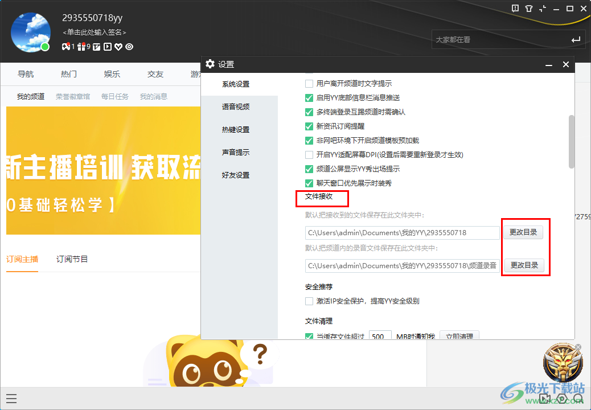Click the received files path field
The width and height of the screenshot is (591, 410).
[x=402, y=233]
